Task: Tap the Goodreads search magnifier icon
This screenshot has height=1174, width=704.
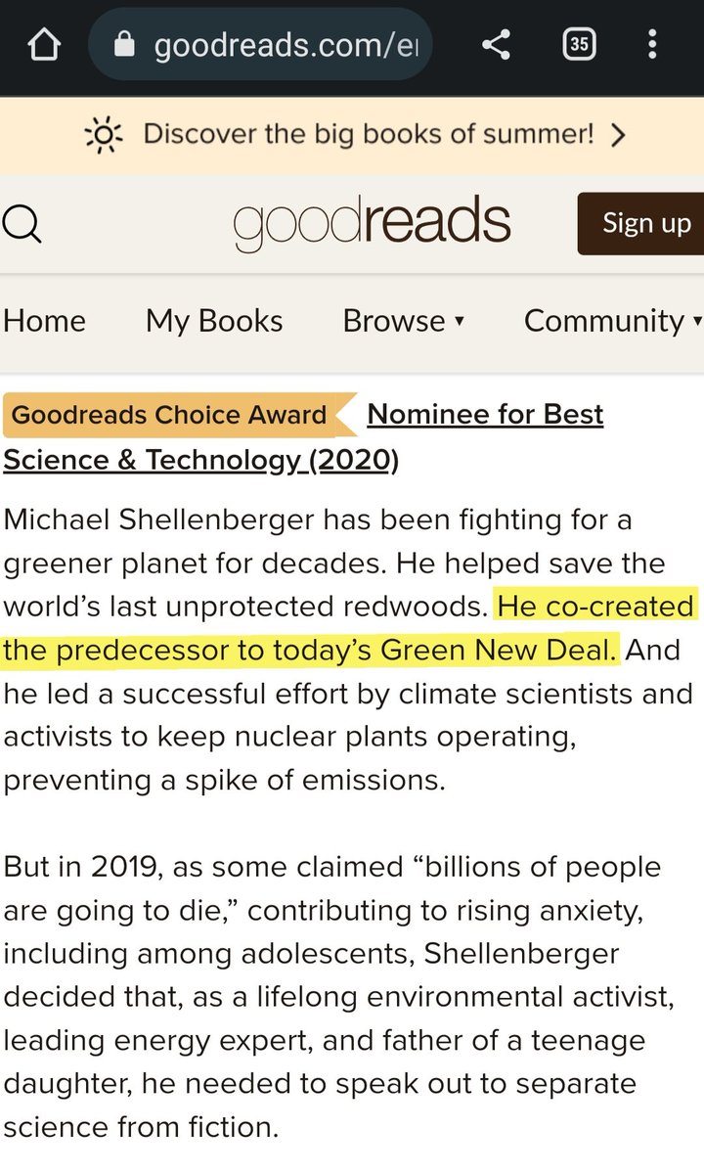Action: pos(22,224)
